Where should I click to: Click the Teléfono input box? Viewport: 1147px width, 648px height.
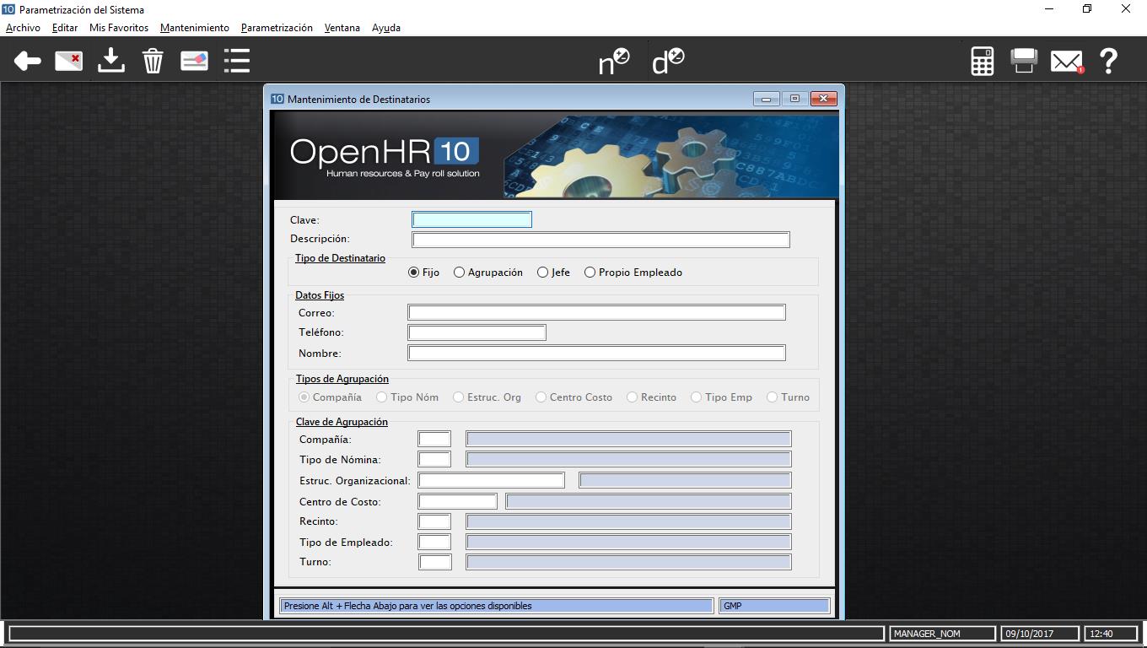coord(477,332)
